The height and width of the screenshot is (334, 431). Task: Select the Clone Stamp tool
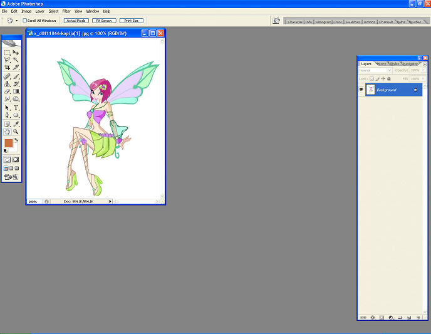[7, 84]
